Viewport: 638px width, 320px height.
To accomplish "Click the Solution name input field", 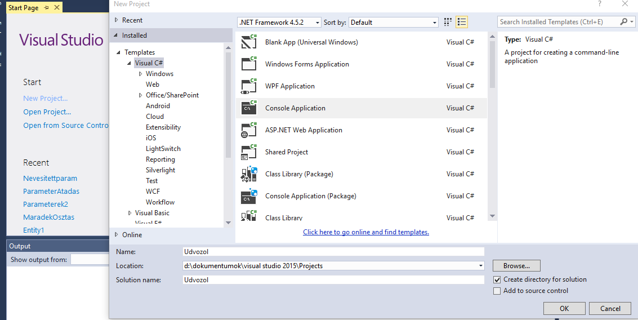I will tap(333, 279).
